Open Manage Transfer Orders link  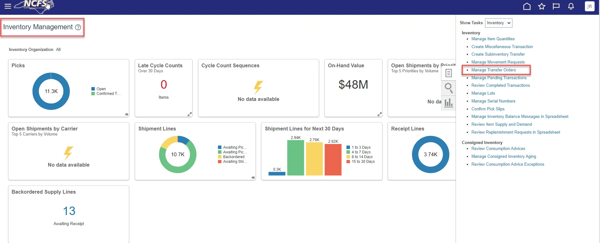point(493,70)
